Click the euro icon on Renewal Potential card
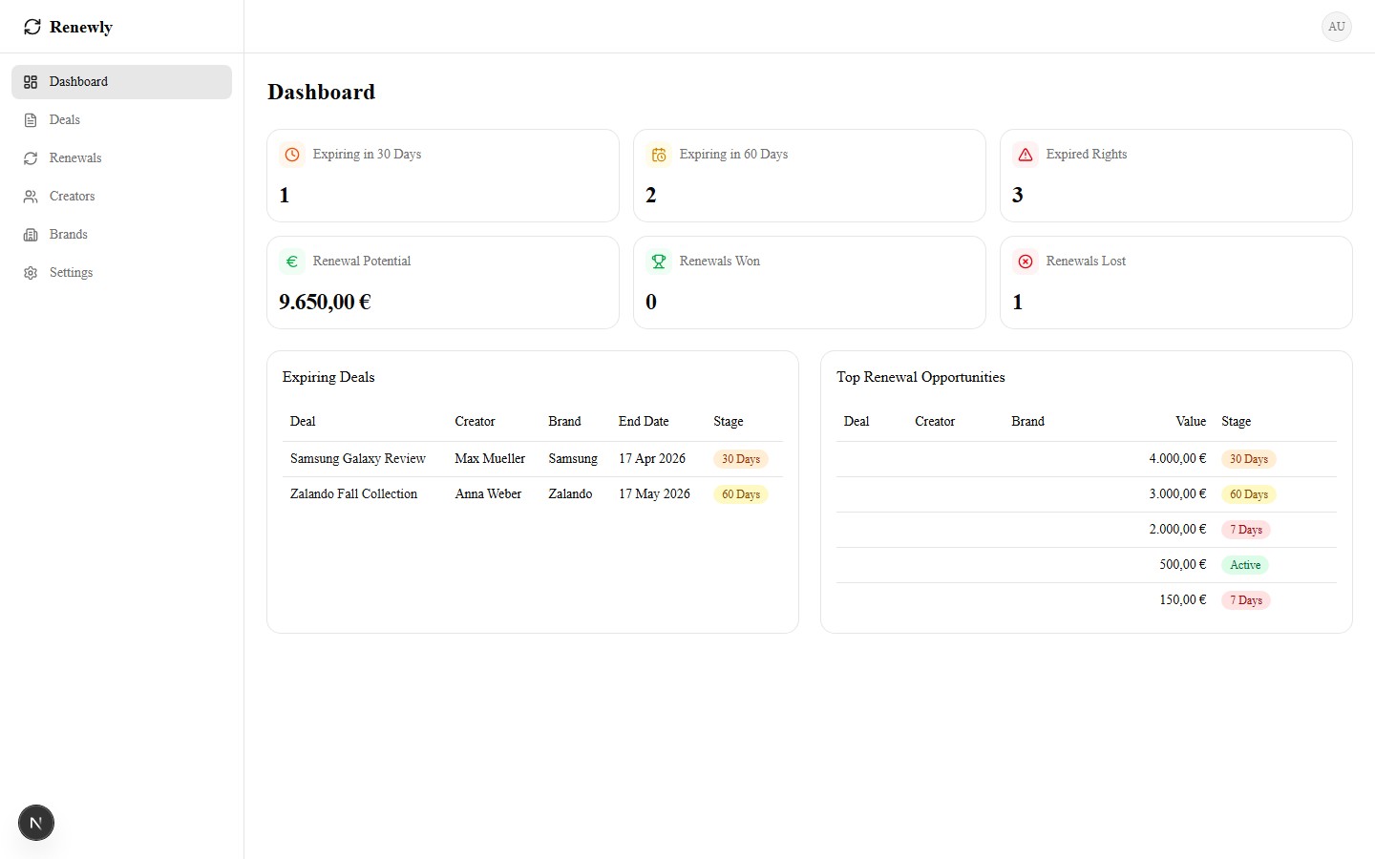 pyautogui.click(x=291, y=261)
